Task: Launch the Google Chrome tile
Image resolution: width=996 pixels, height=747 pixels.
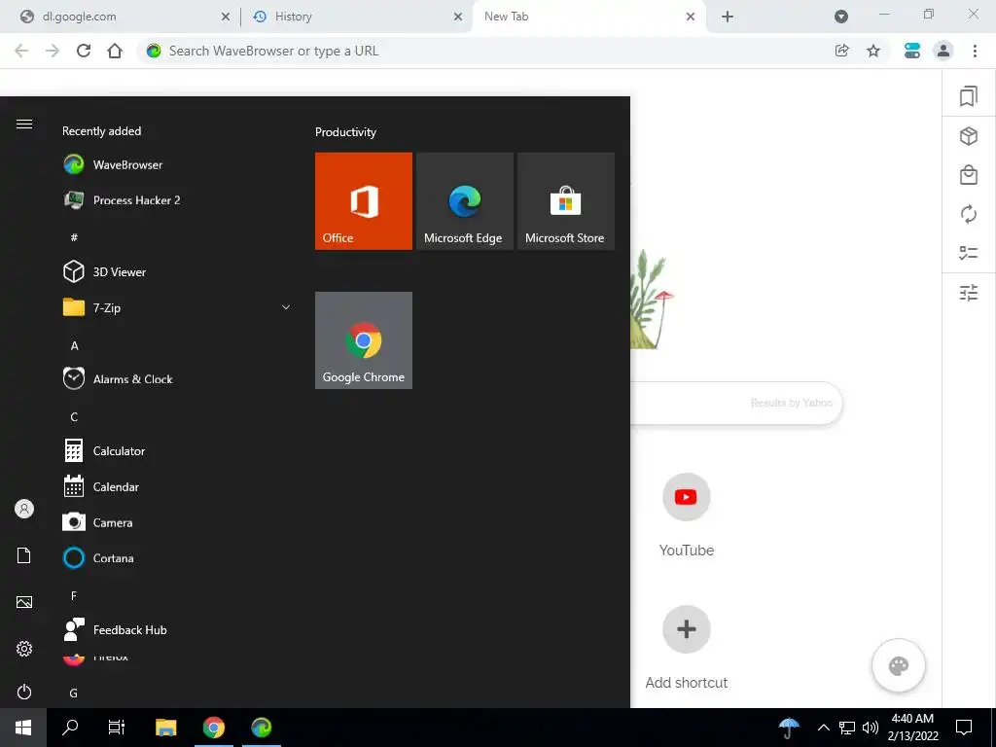Action: [x=364, y=340]
